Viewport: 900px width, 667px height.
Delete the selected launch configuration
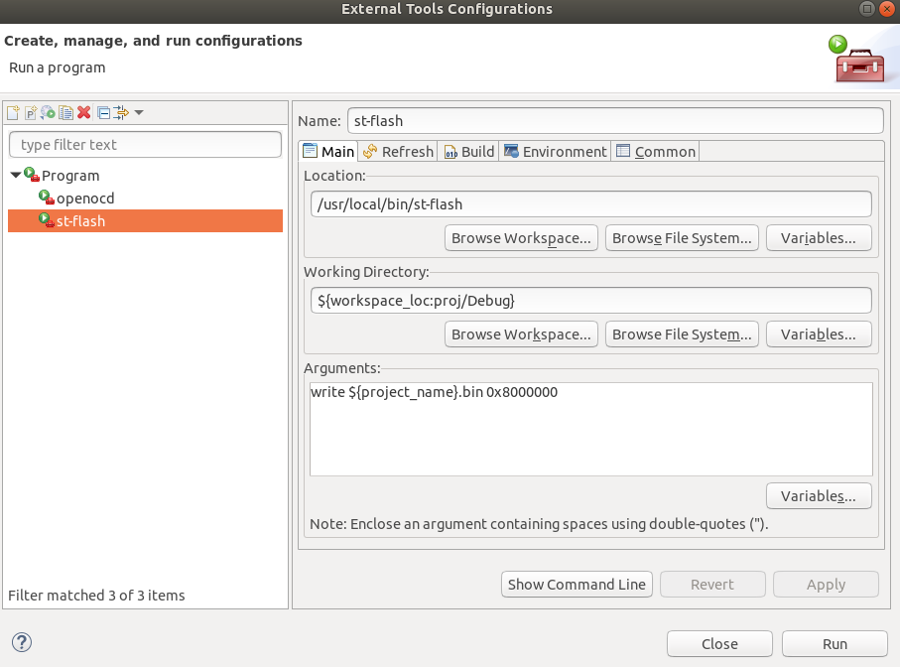click(x=83, y=112)
